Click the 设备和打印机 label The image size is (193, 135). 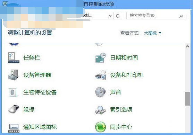click(x=127, y=75)
